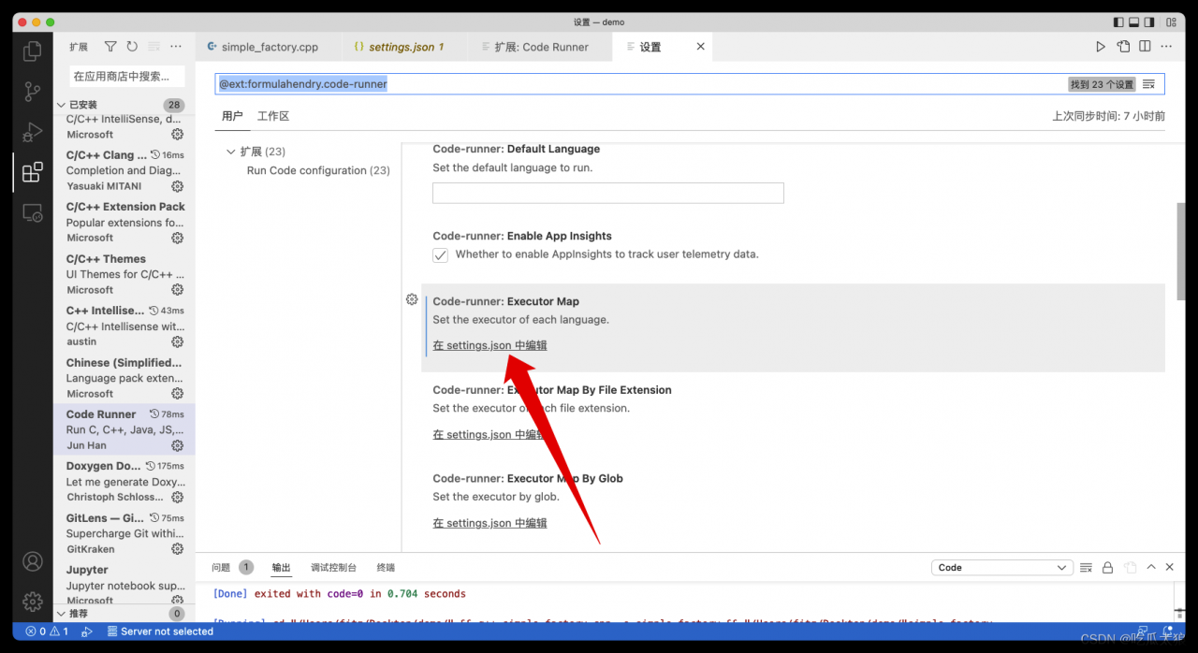Image resolution: width=1198 pixels, height=653 pixels.
Task: Click the Run Code play icon
Action: pos(1101,47)
